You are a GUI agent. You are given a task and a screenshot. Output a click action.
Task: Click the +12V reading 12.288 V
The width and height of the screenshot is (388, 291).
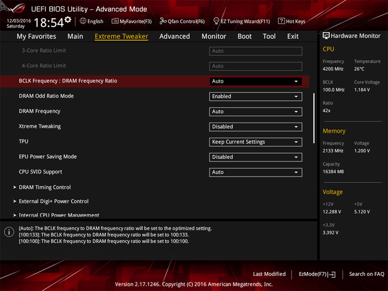331,212
